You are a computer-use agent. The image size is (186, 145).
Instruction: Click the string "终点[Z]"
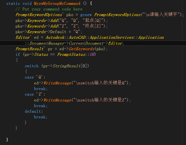93,26
